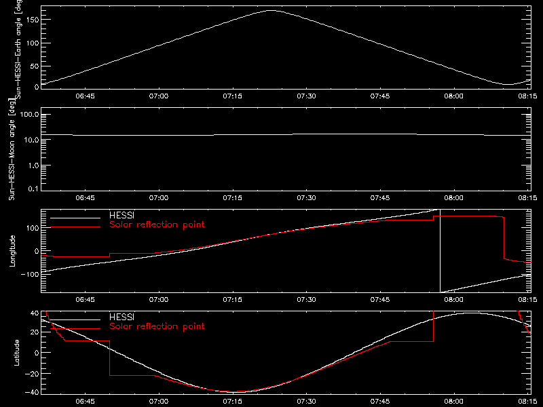Viewport: 543px width, 407px height.
Task: Click the 20 tick on Latitude plot
Action: 35,332
